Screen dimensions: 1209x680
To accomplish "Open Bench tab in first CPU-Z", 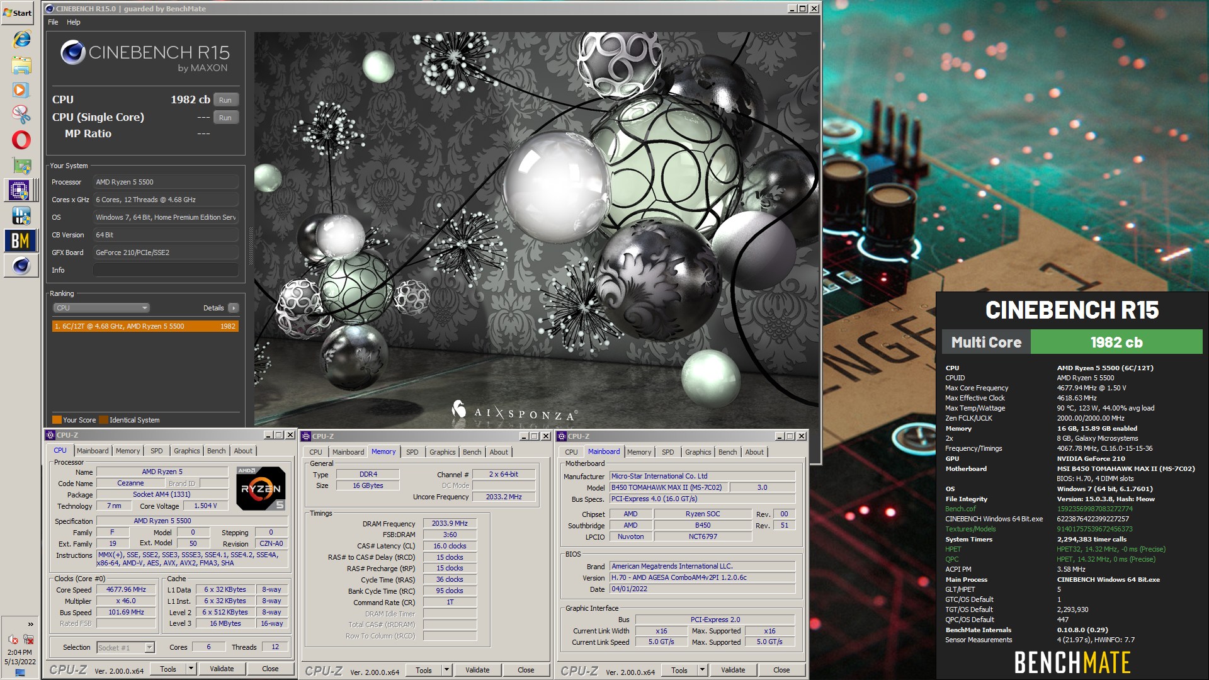I will pyautogui.click(x=216, y=451).
